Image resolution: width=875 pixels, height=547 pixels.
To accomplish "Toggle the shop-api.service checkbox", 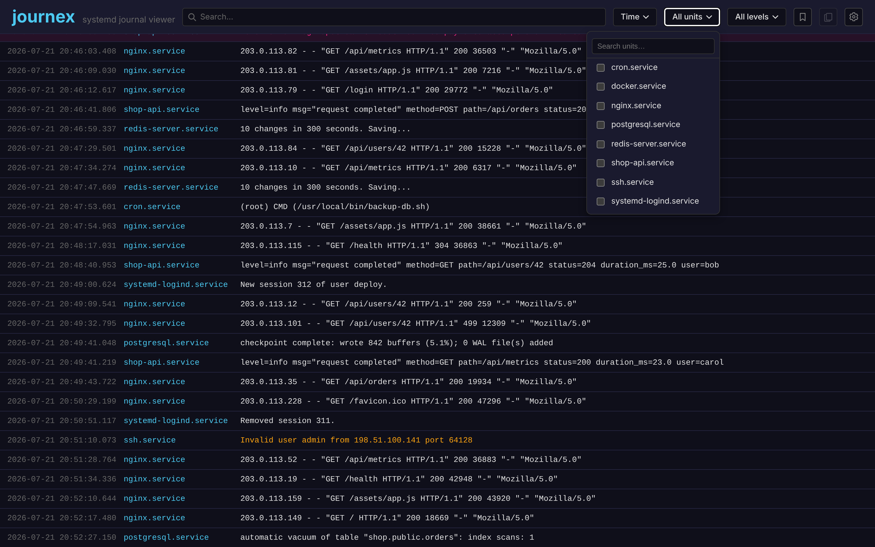I will (601, 163).
